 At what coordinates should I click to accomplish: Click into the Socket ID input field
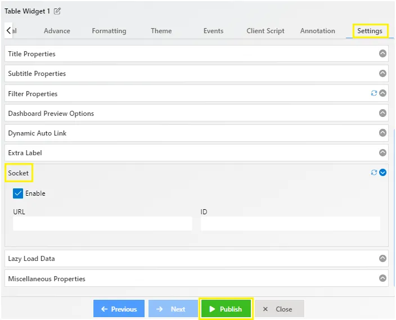tap(290, 223)
